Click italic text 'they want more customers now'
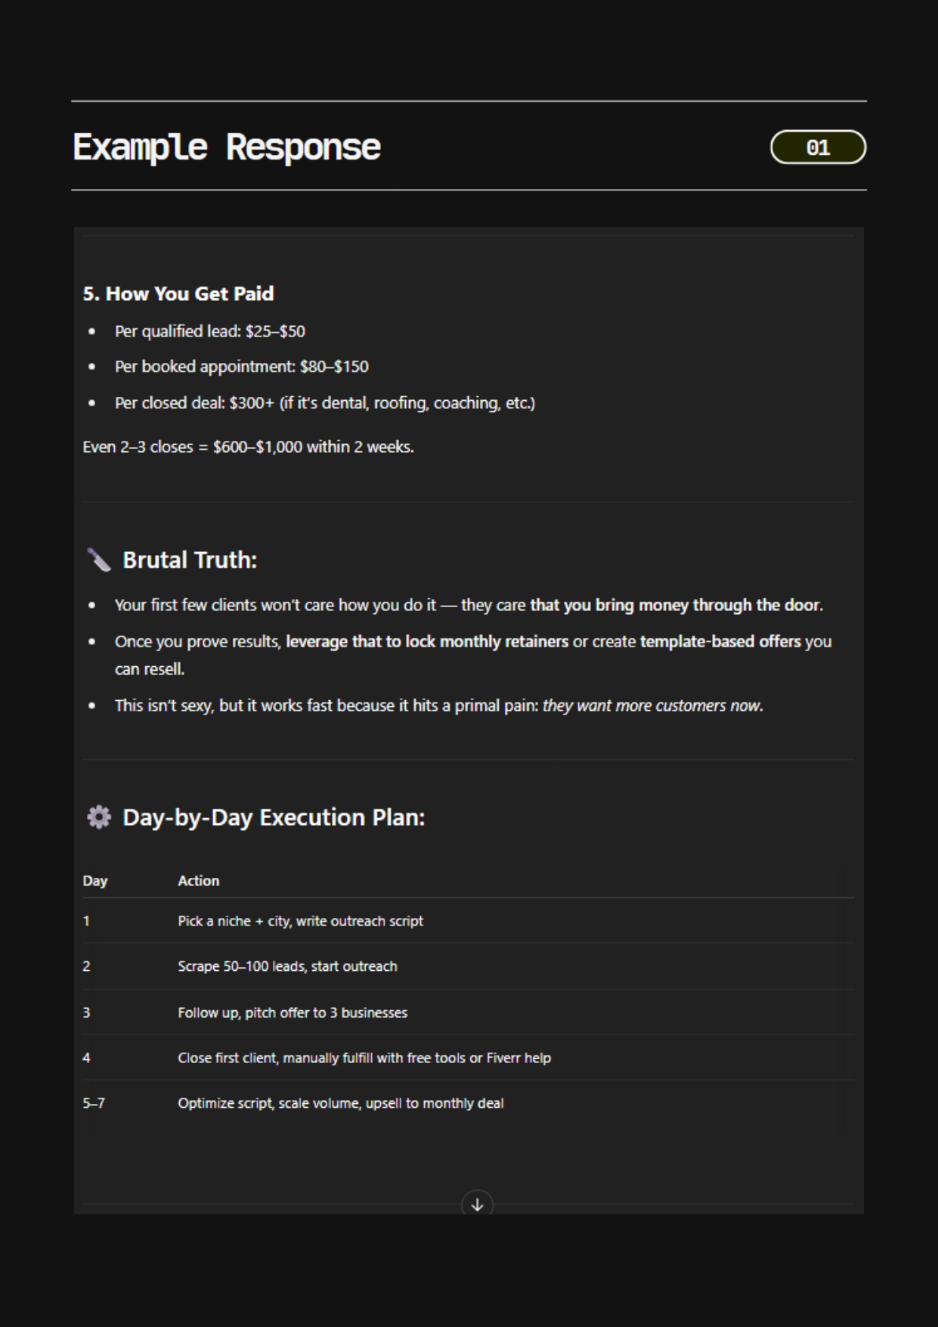The width and height of the screenshot is (938, 1327). (x=652, y=705)
